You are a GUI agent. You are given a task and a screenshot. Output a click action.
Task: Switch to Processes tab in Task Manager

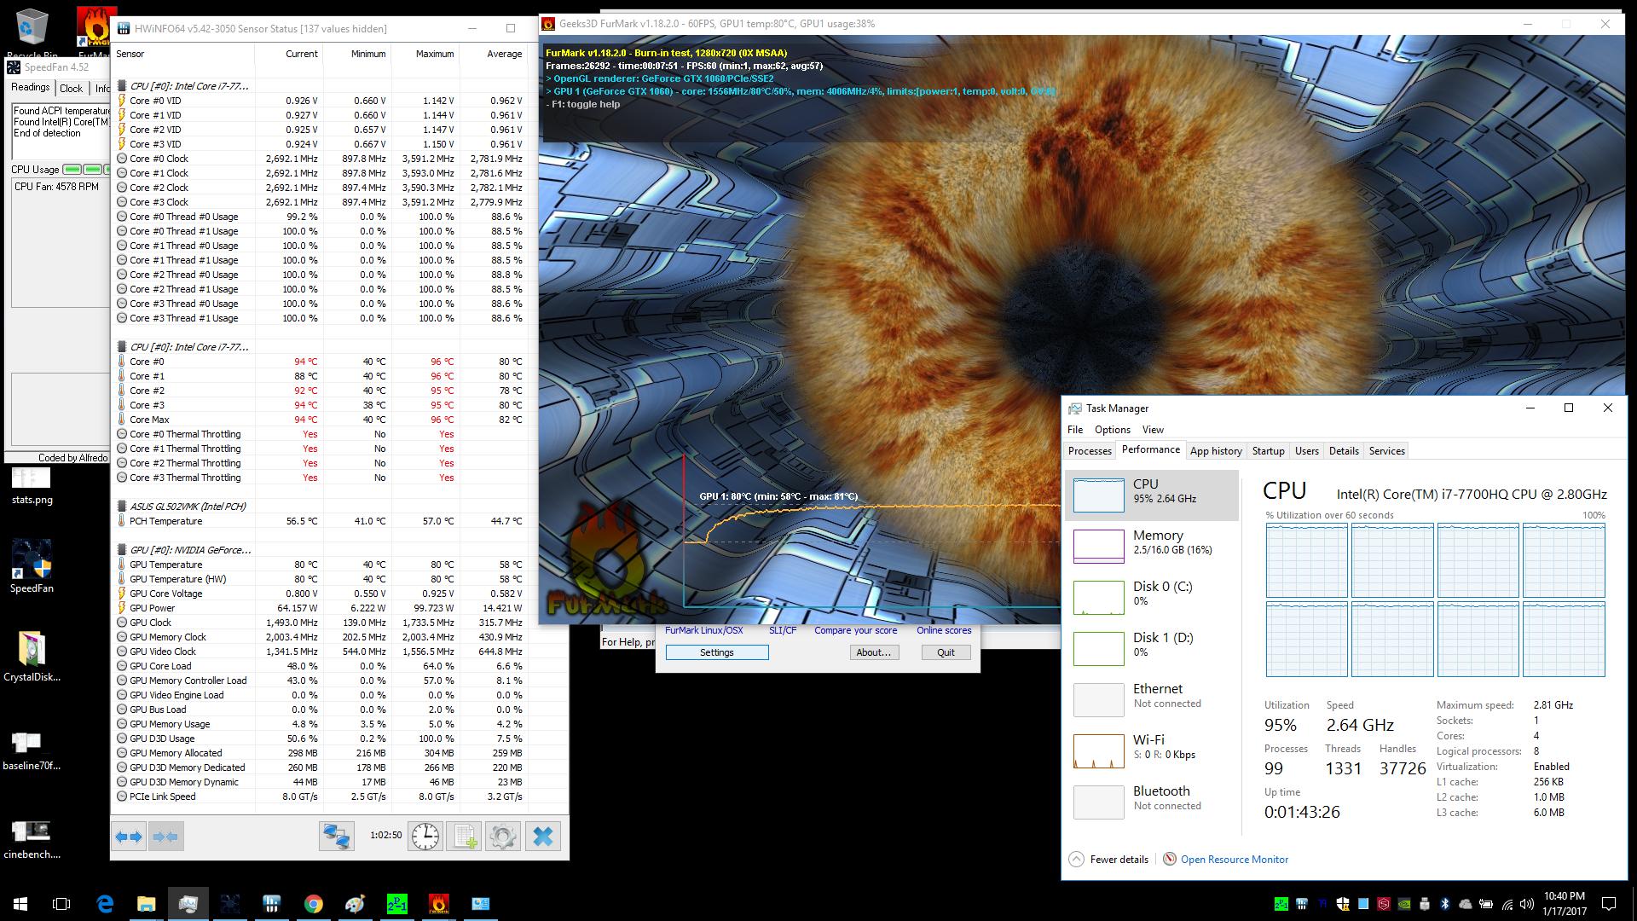click(x=1090, y=451)
